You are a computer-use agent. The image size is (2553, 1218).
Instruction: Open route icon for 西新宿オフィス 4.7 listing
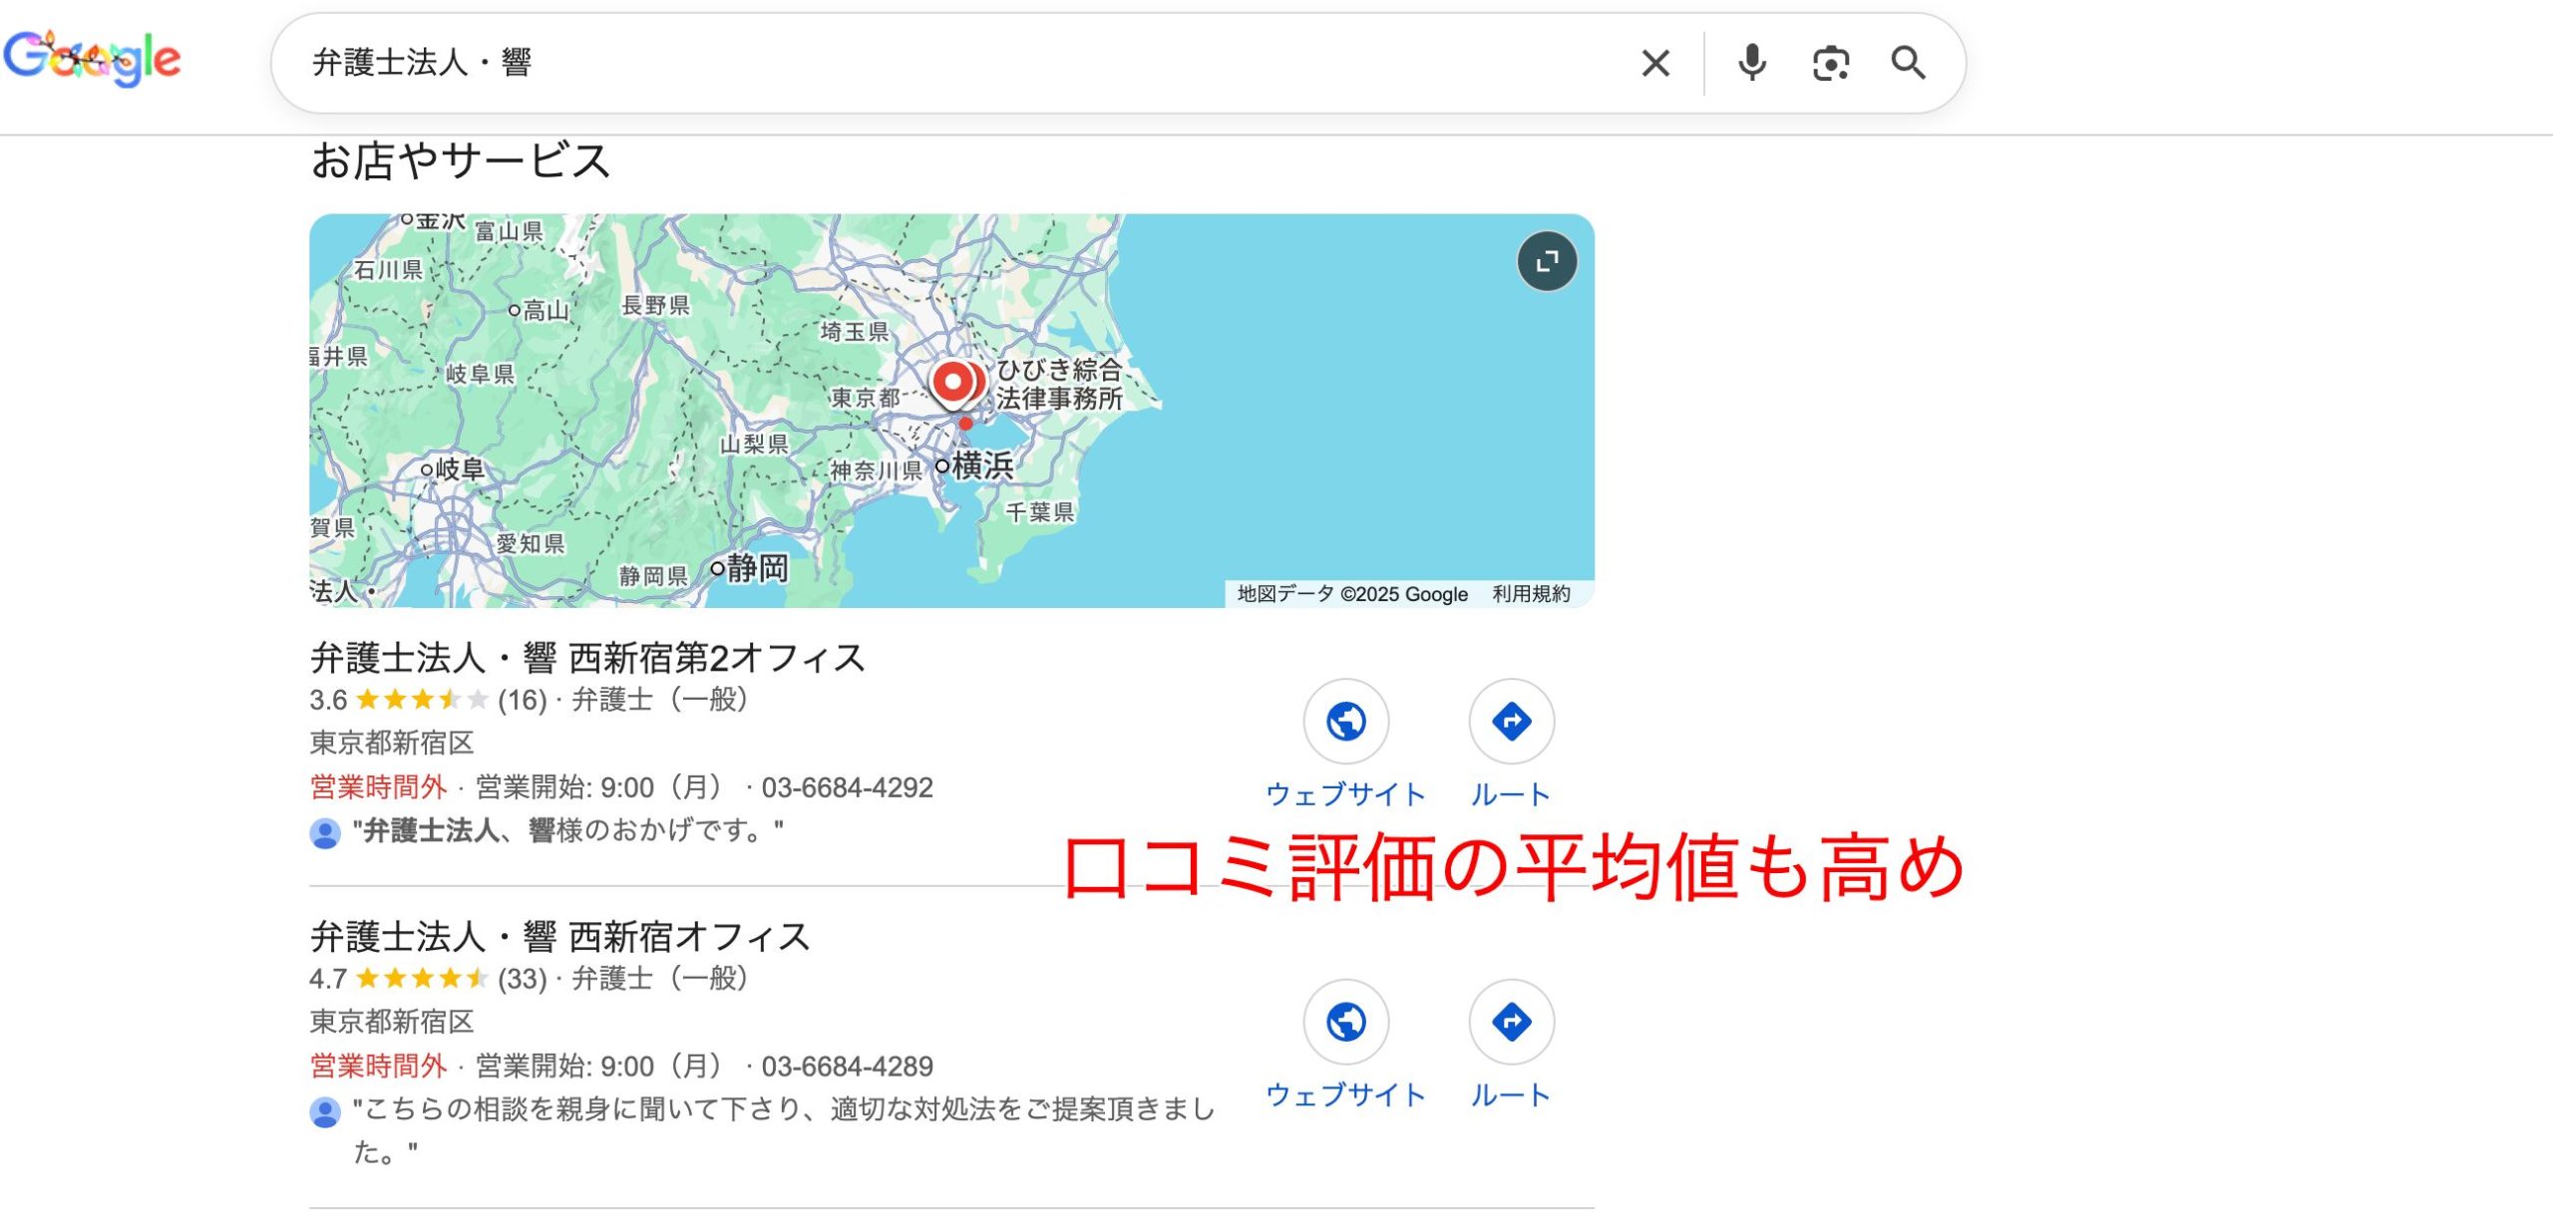click(1511, 1022)
